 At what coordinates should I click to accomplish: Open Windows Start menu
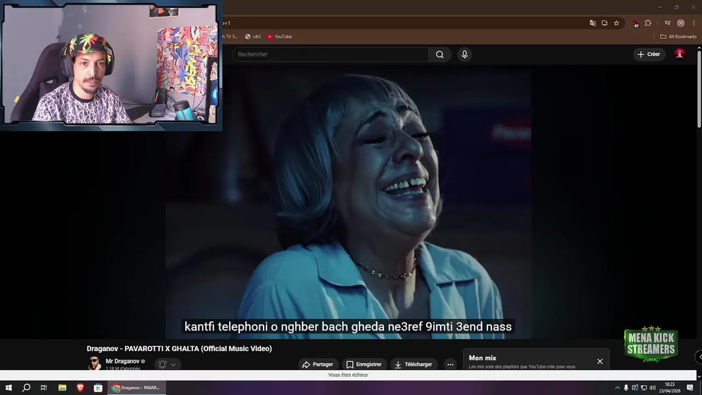click(x=9, y=388)
